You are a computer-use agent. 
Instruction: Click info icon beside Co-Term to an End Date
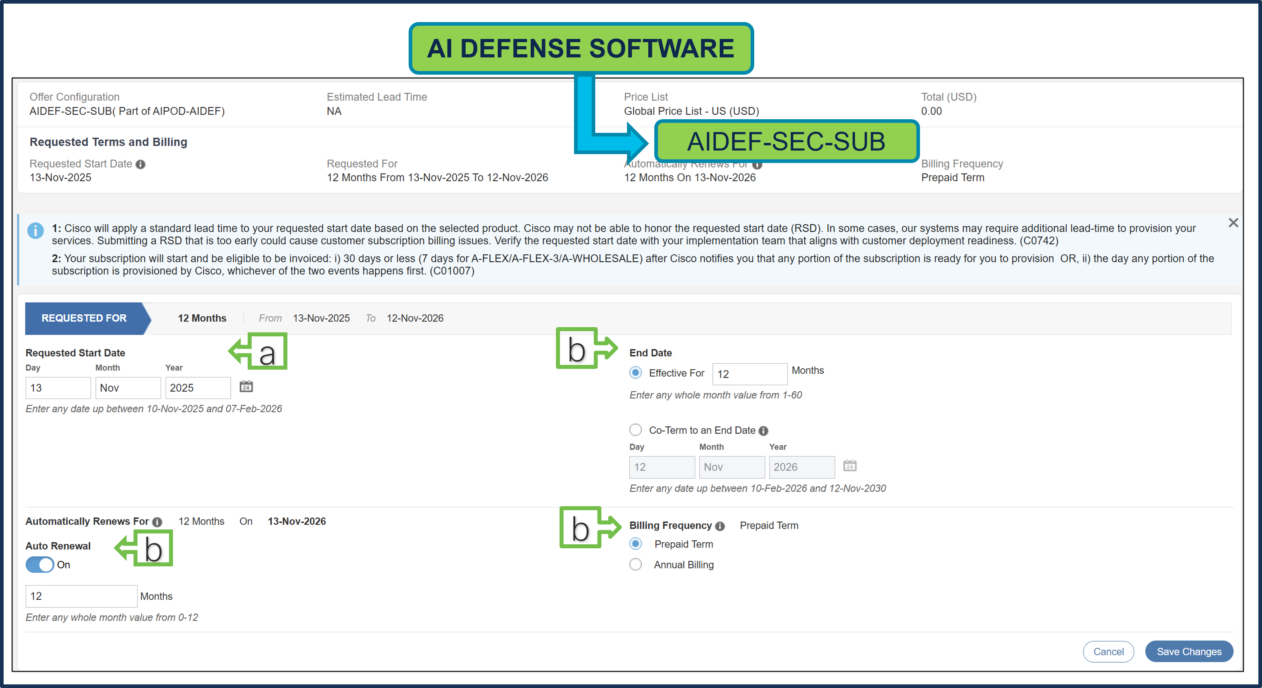[764, 430]
